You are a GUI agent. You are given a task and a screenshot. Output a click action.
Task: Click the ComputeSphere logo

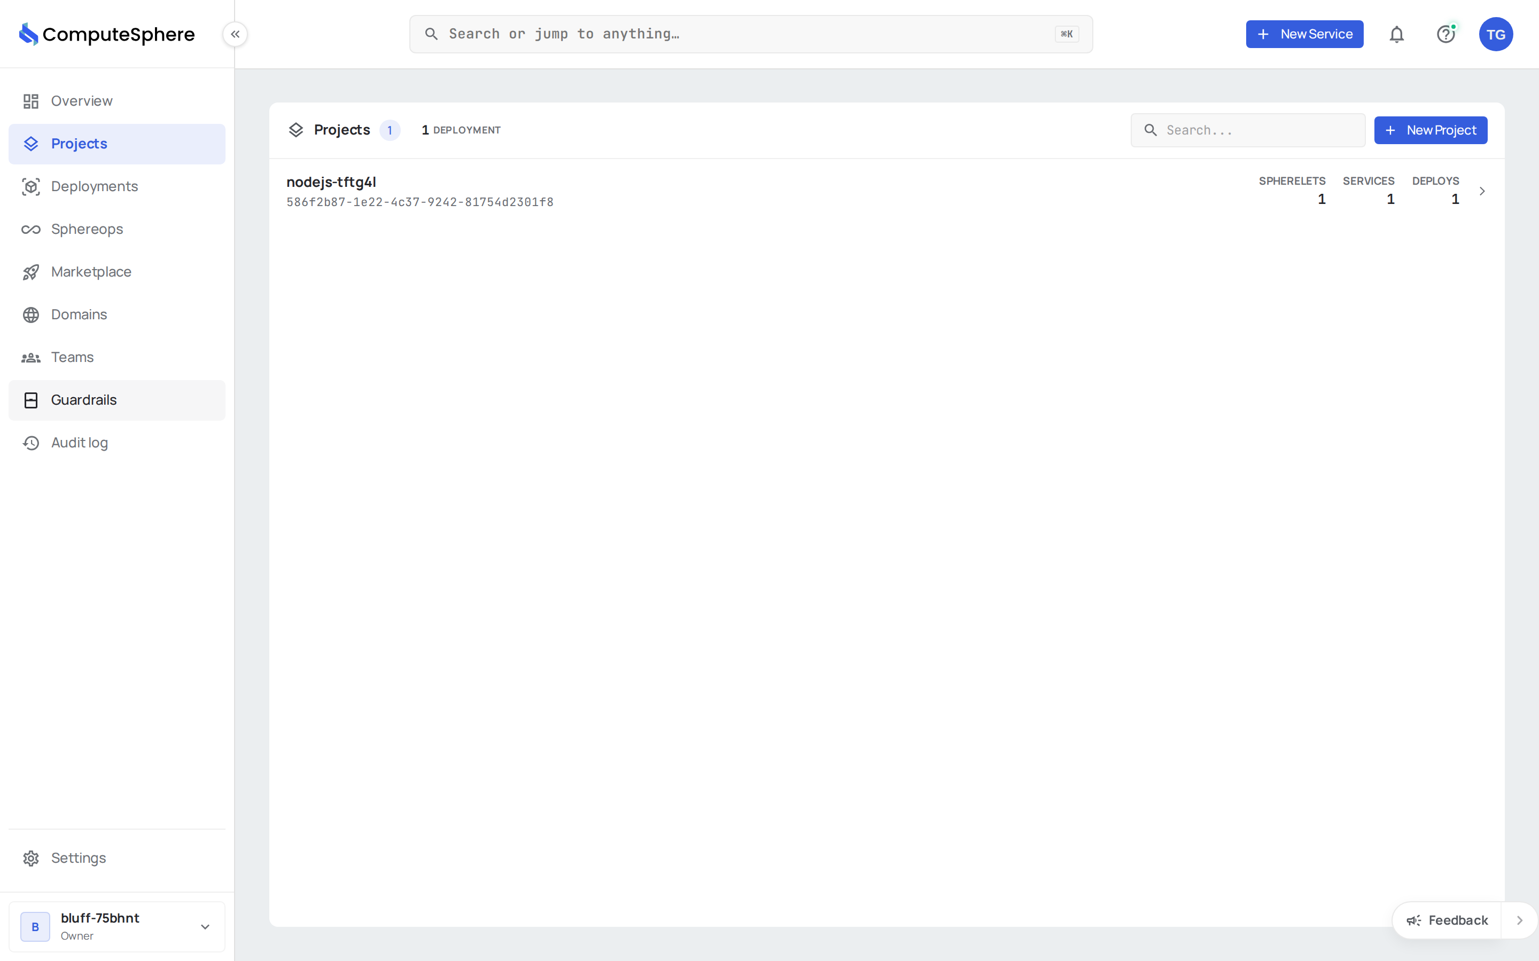click(x=107, y=34)
